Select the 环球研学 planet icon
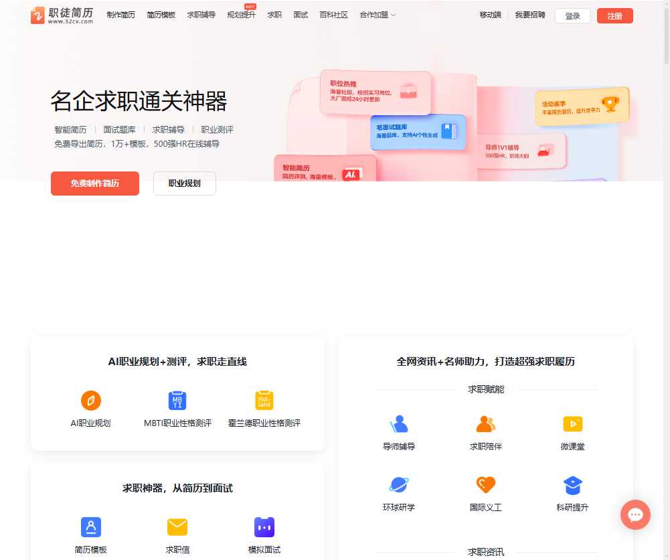 [x=399, y=484]
